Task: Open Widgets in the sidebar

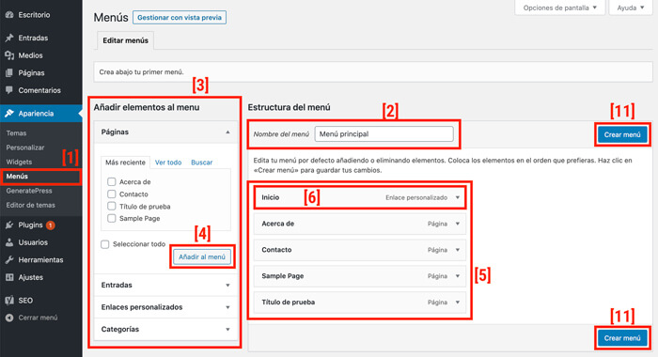Action: [x=19, y=162]
